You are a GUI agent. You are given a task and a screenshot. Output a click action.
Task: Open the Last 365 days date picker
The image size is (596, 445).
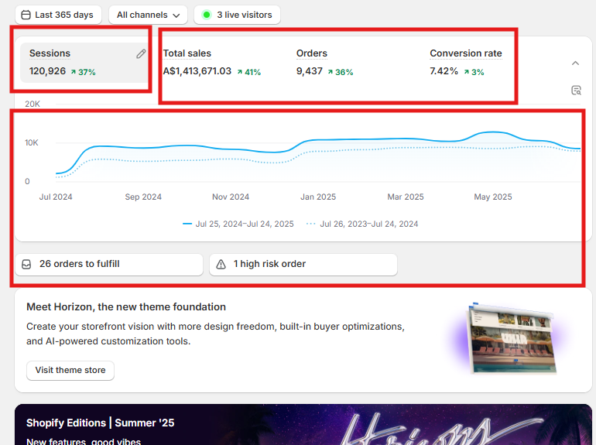(x=58, y=15)
